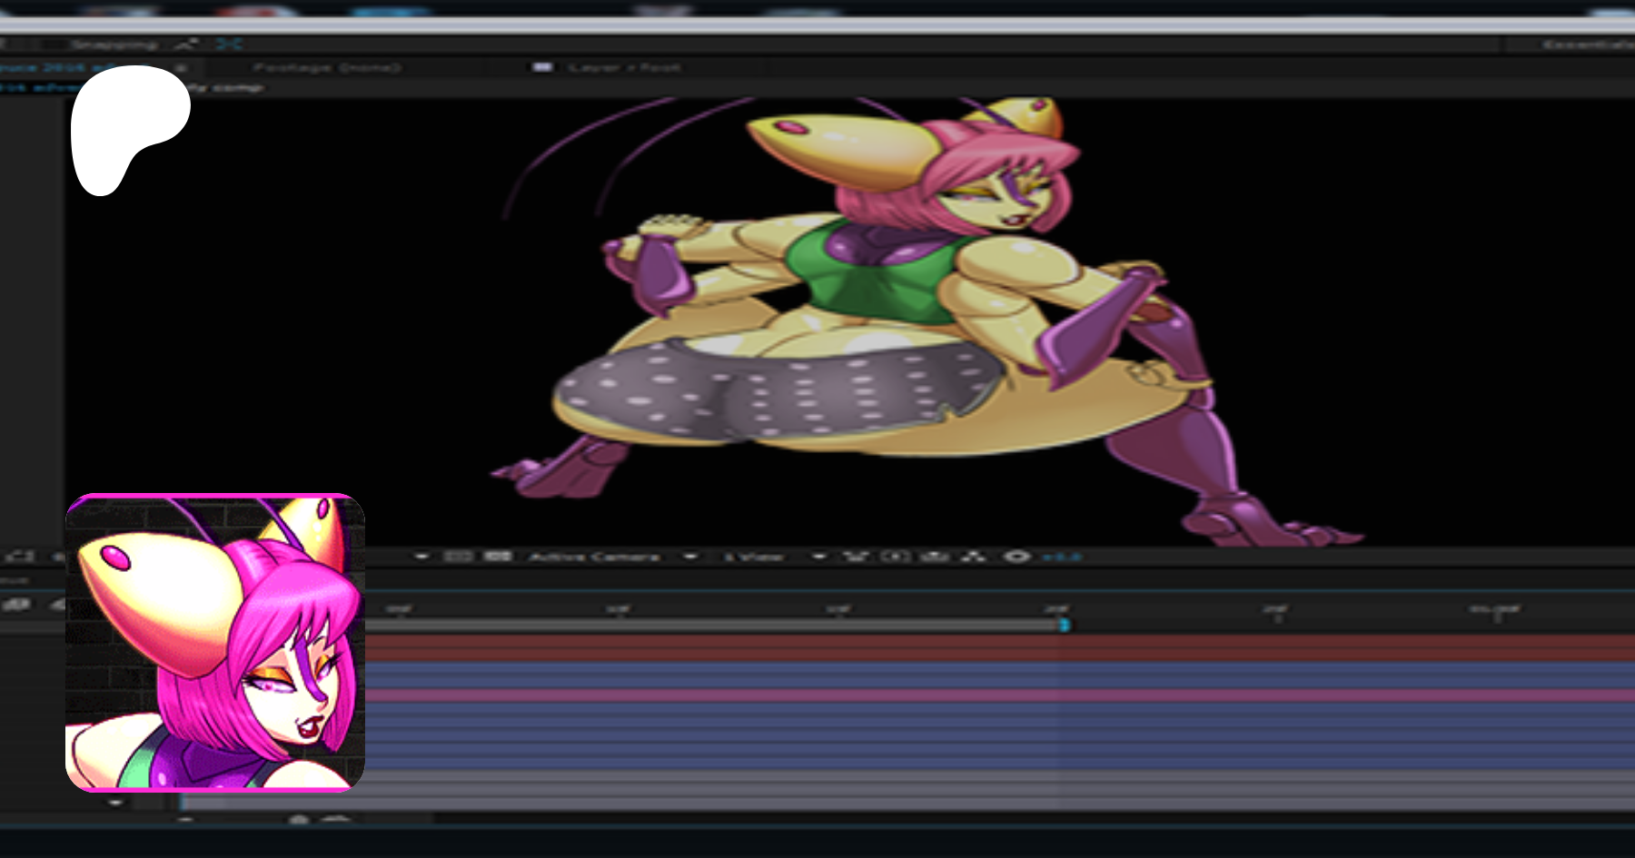Click the reset exposure icon
This screenshot has width=1635, height=858.
coord(1016,556)
